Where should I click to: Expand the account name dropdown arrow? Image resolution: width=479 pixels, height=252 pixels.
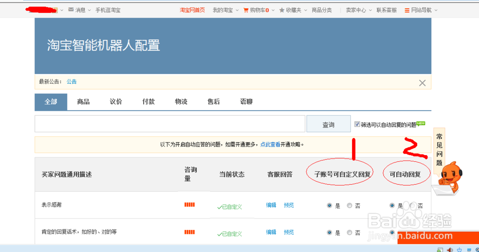tap(62, 10)
